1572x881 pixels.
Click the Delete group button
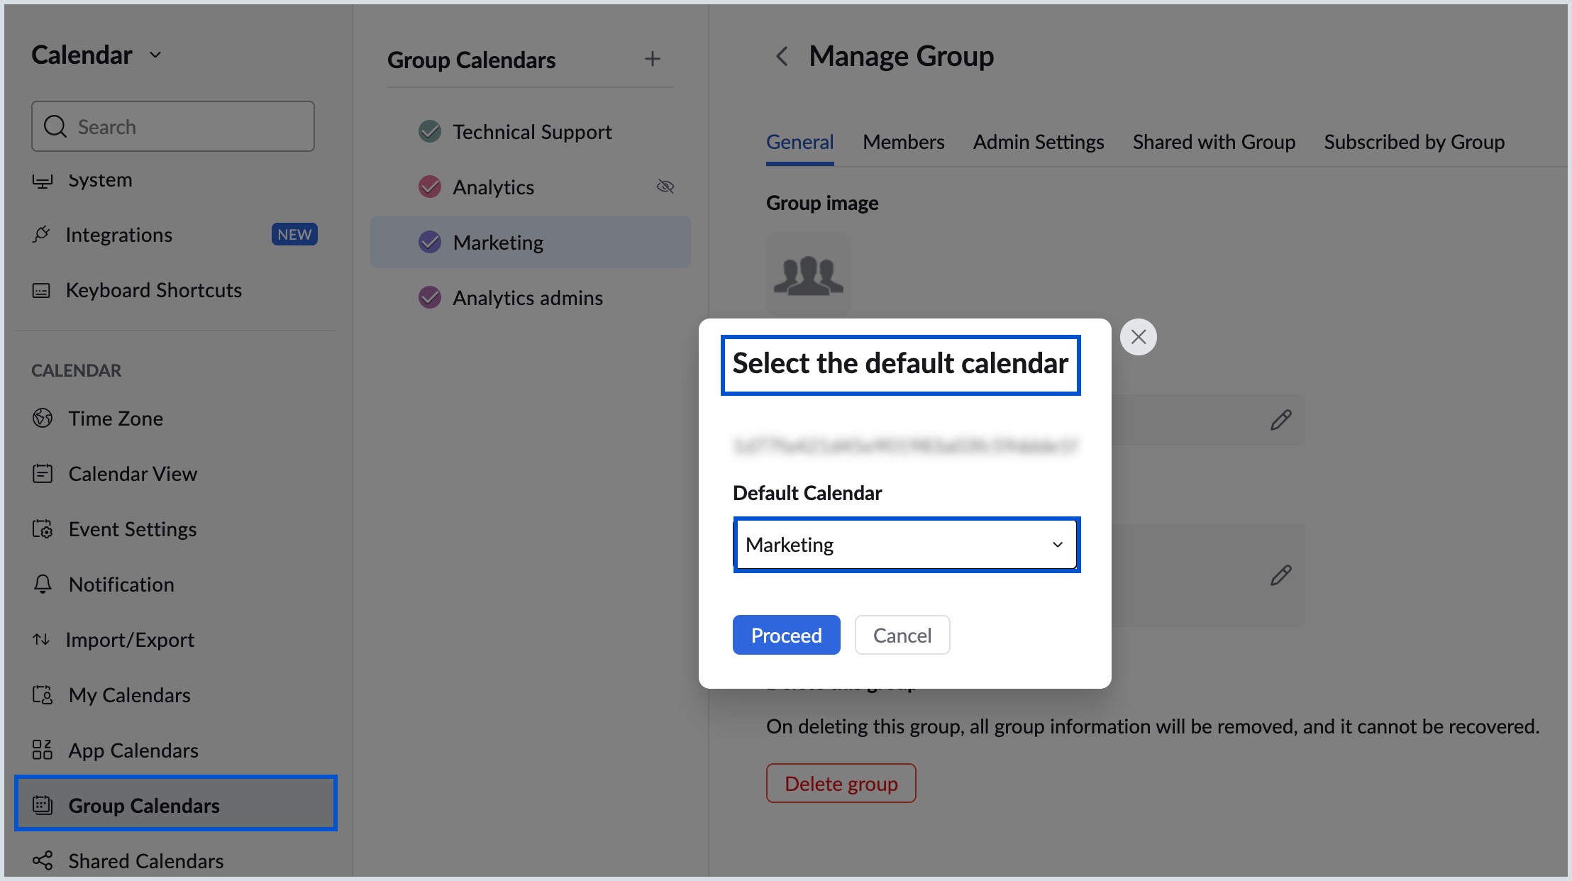pyautogui.click(x=841, y=783)
